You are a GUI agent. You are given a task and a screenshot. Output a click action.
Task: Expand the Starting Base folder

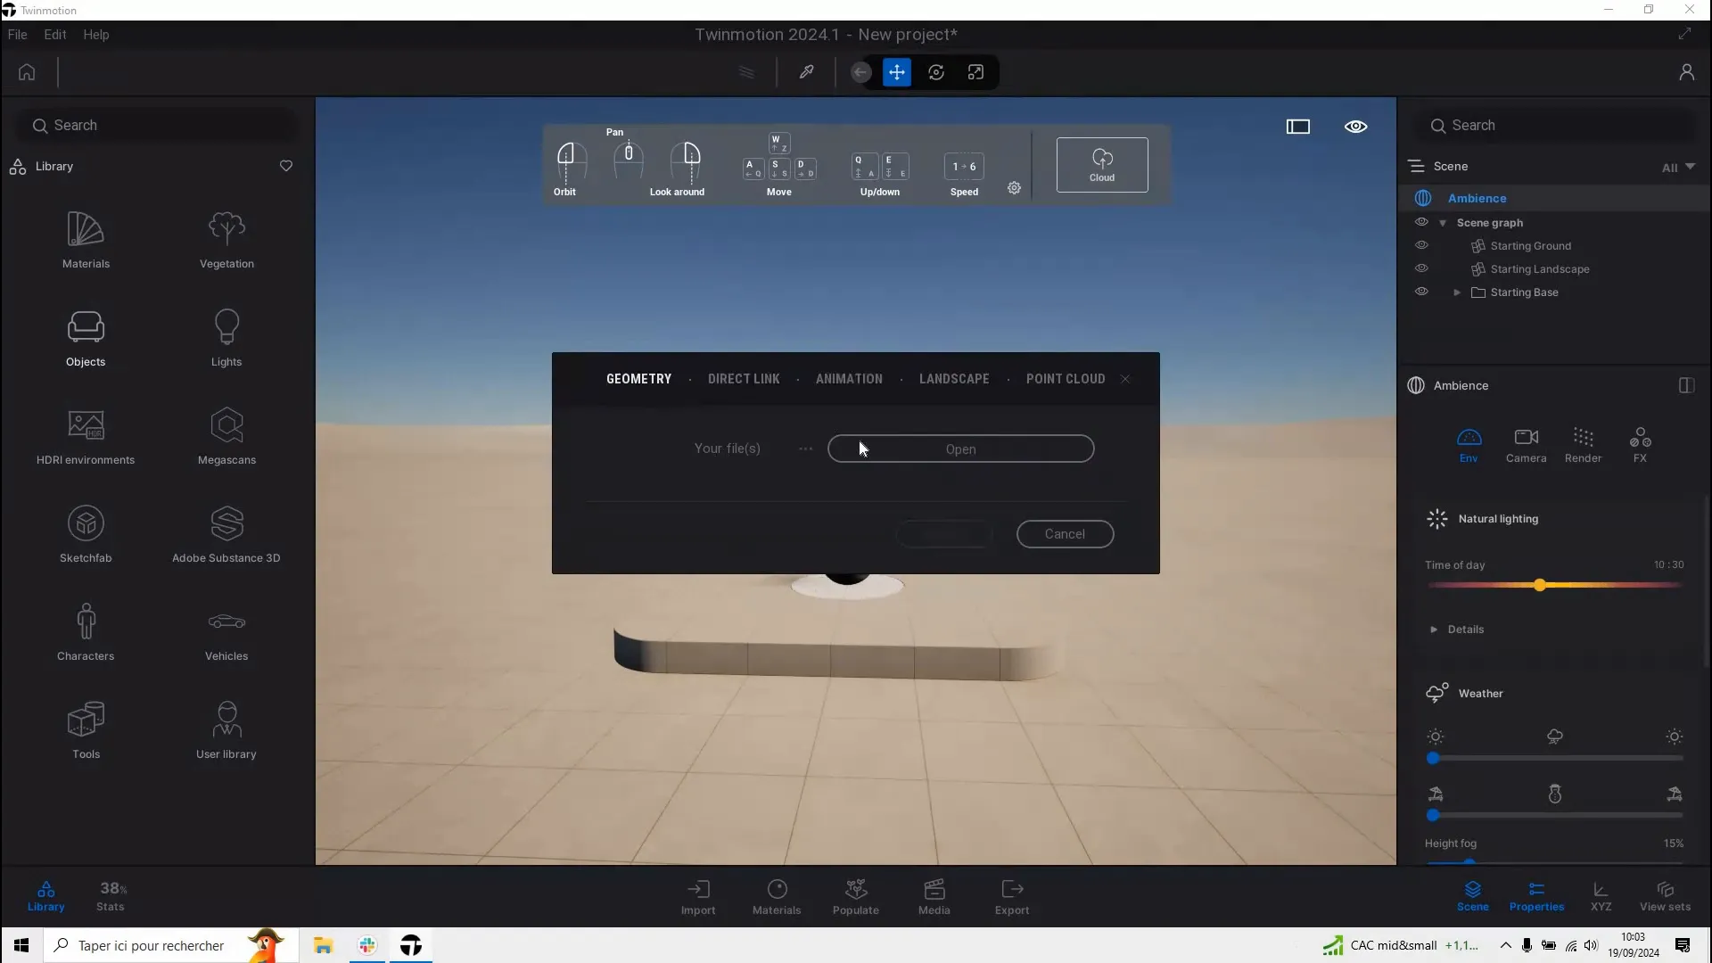(1457, 292)
